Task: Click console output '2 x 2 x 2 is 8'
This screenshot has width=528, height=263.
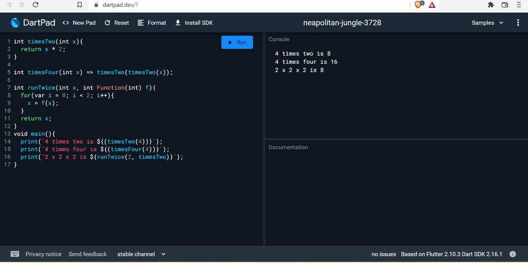Action: [x=299, y=70]
